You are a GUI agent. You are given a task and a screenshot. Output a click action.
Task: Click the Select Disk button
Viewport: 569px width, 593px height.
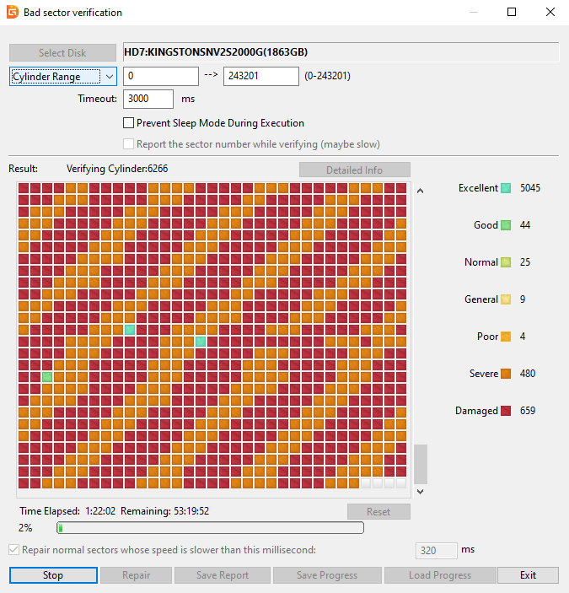coord(62,52)
